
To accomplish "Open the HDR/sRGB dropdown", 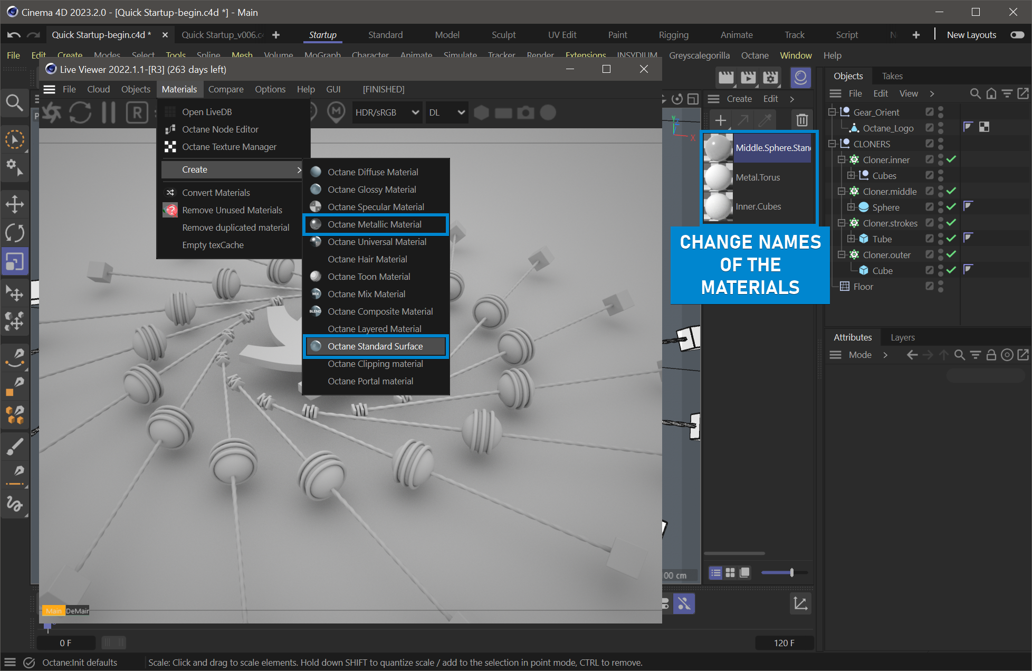I will (387, 112).
